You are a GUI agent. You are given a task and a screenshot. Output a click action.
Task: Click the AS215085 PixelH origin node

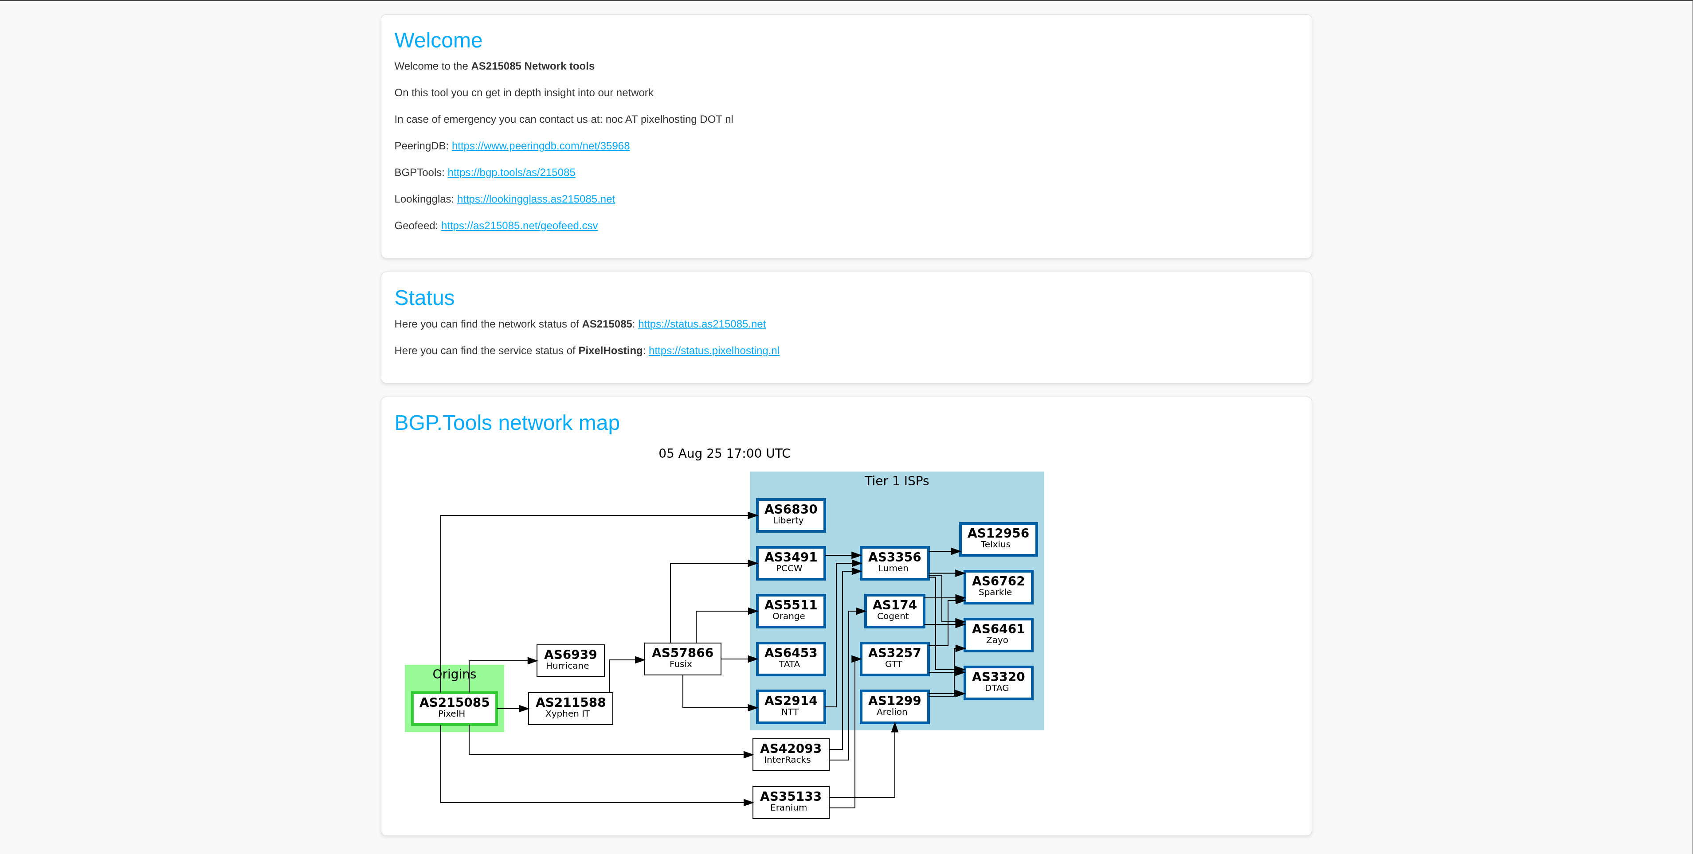[454, 708]
